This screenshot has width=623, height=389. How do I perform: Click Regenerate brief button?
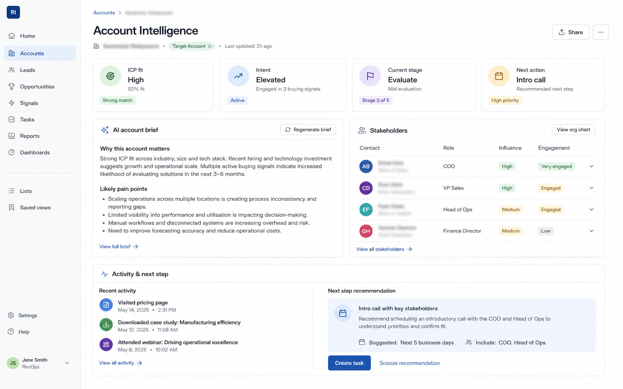[x=308, y=130]
